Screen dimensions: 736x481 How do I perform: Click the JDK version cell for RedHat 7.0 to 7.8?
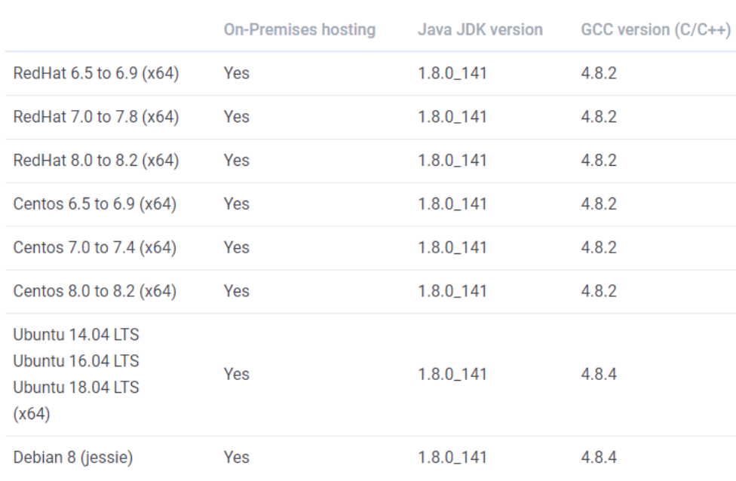[452, 117]
